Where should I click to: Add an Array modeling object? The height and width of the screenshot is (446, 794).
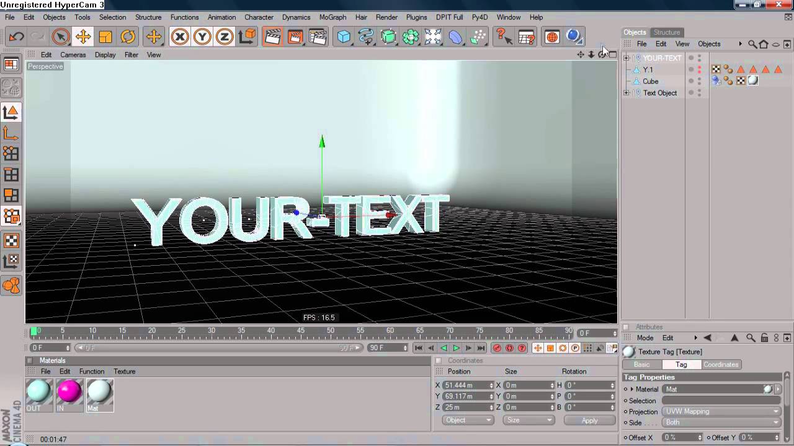[411, 37]
